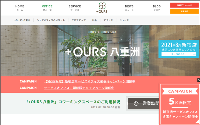Click the 2021年8月 新宿店 banner heading
Image resolution: width=200 pixels, height=125 pixels.
179,45
